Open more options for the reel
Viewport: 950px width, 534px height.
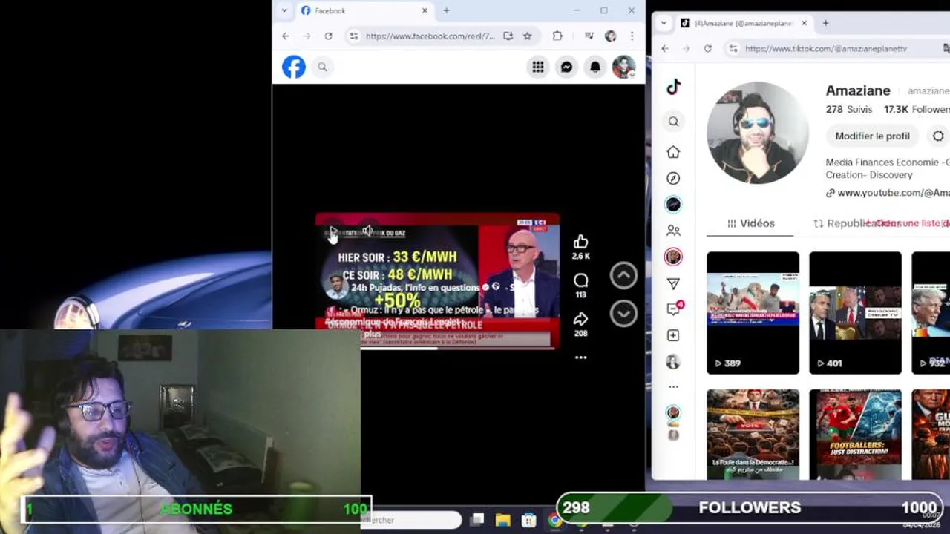(580, 357)
